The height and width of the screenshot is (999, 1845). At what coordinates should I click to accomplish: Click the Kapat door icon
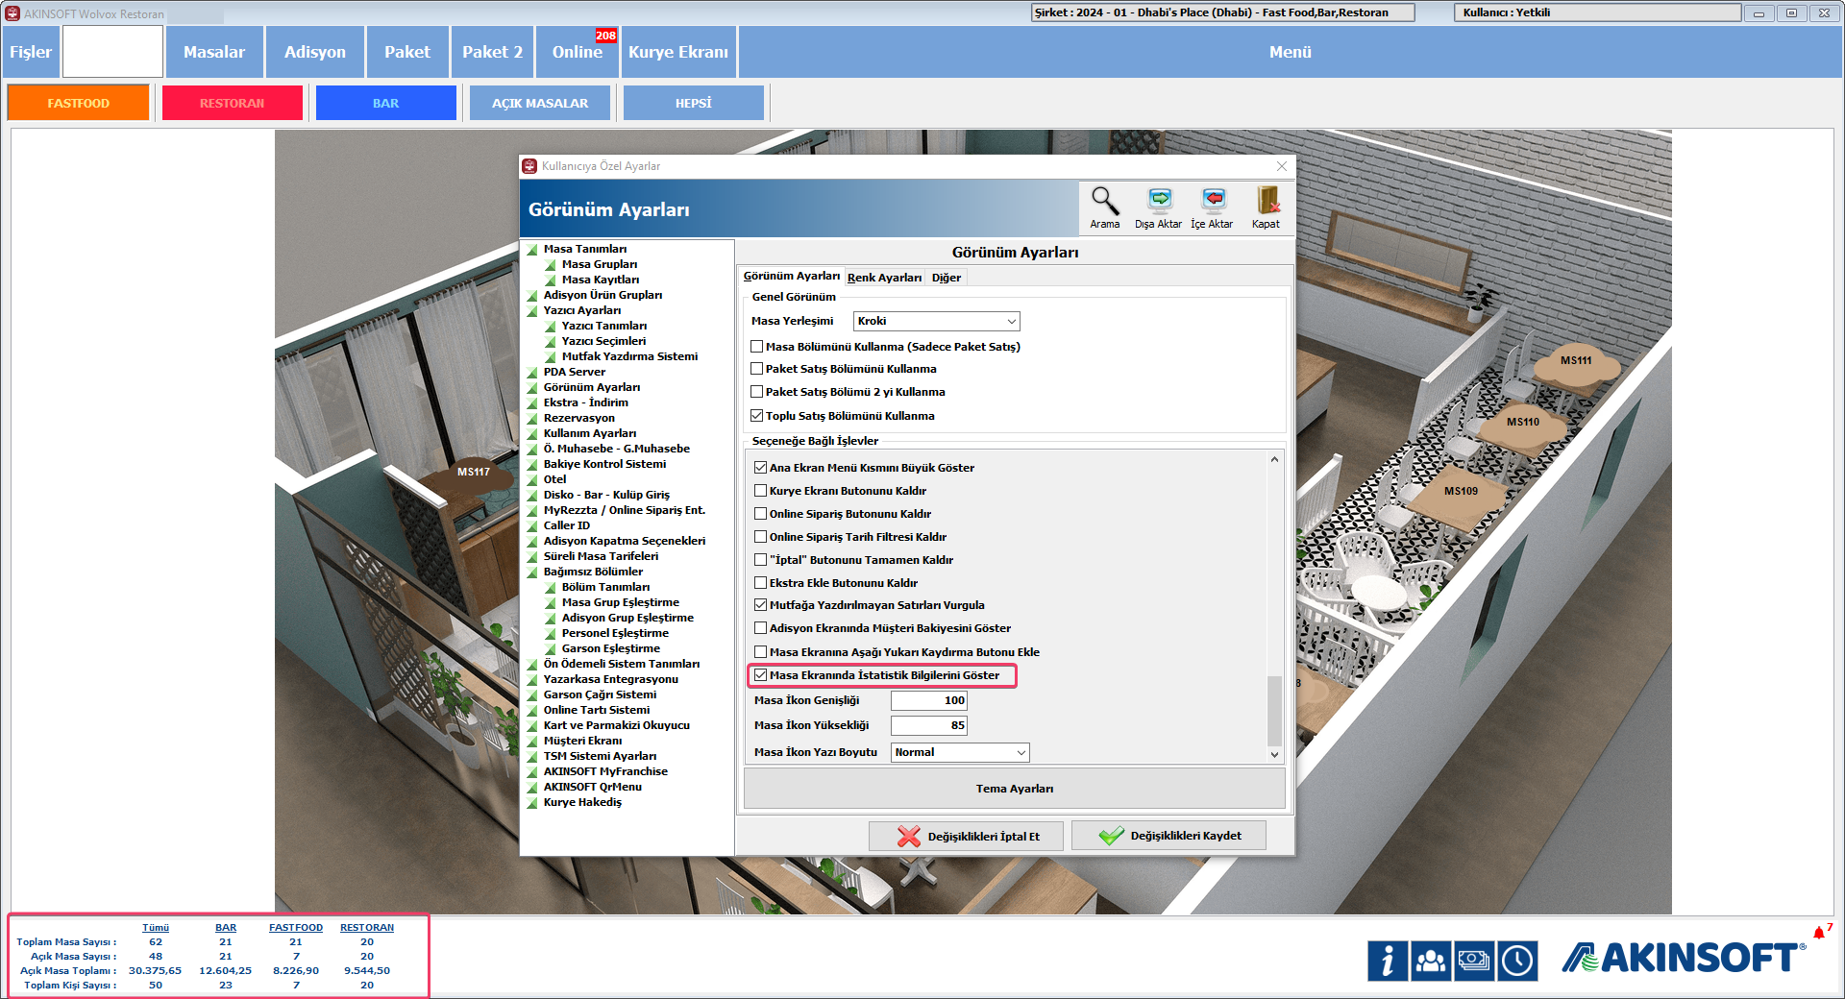(1266, 202)
